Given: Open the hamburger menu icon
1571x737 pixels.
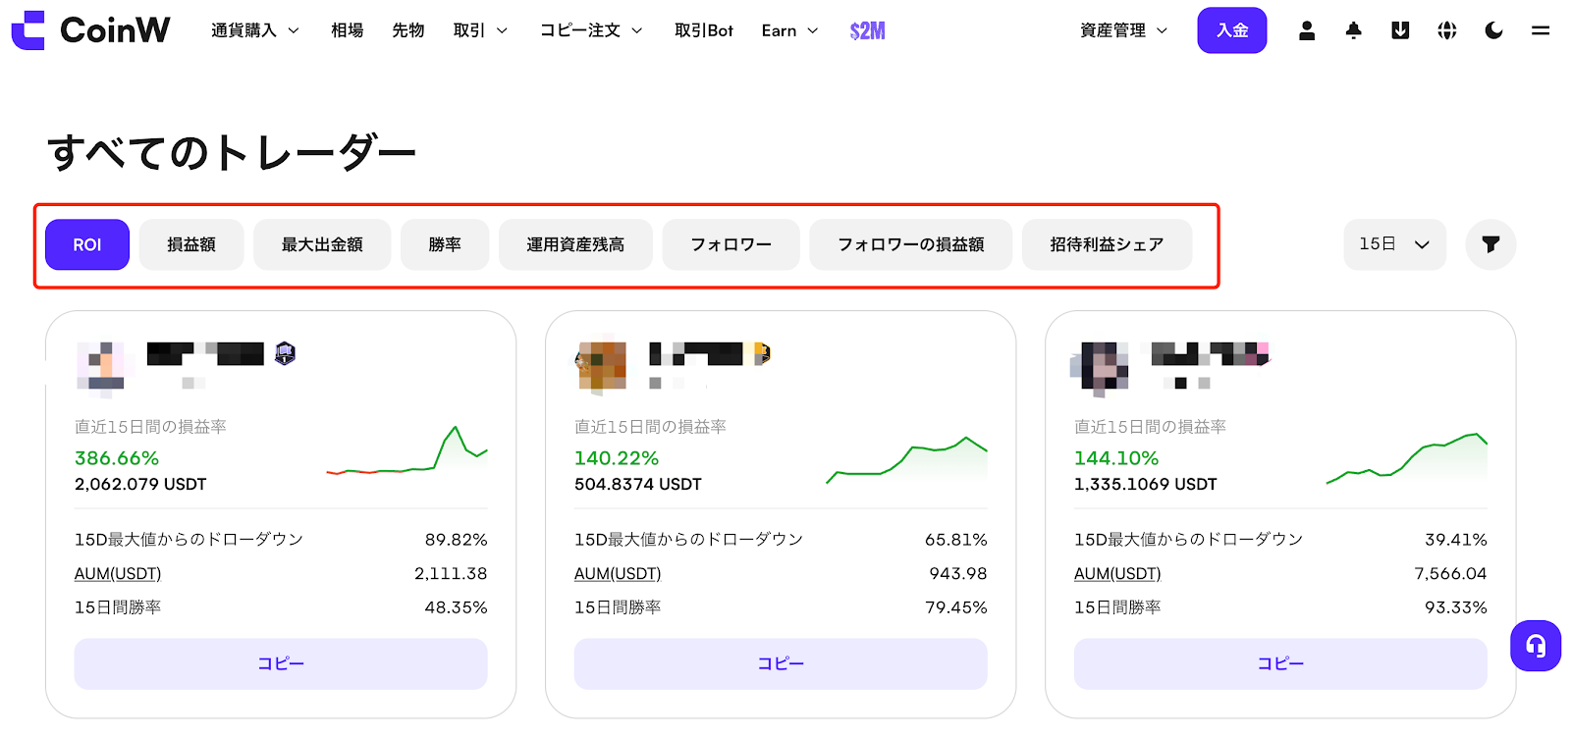Looking at the screenshot, I should click(1540, 30).
